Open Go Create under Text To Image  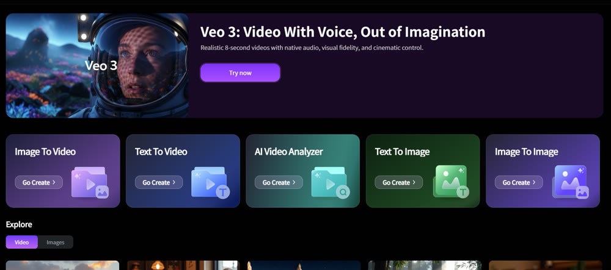pos(399,182)
